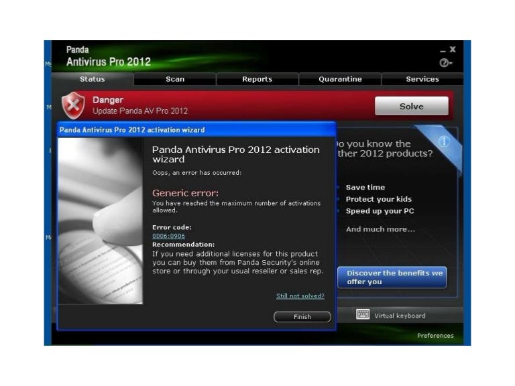Open the Services tab

(422, 79)
